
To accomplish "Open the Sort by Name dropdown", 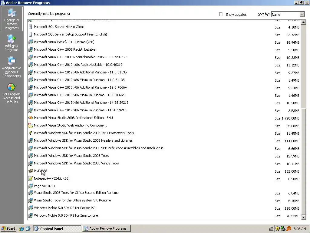I will (x=288, y=14).
